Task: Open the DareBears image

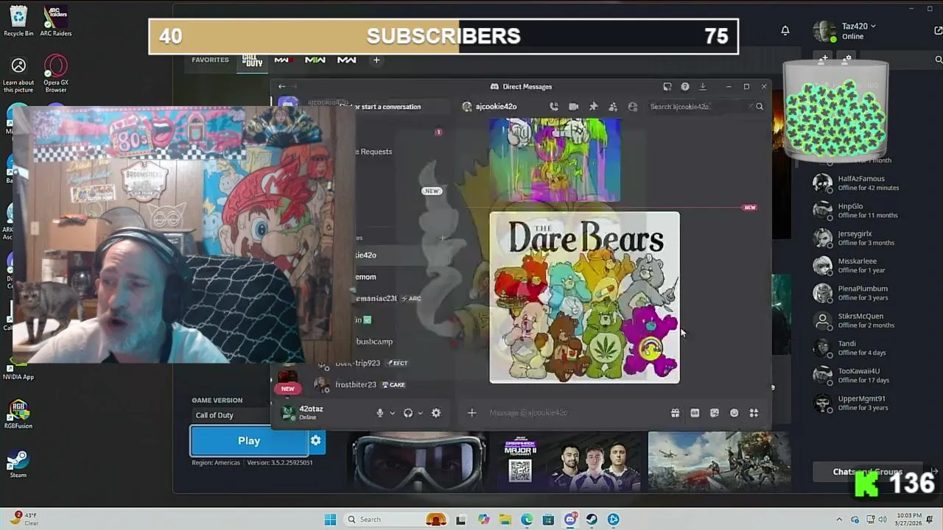Action: click(x=584, y=297)
